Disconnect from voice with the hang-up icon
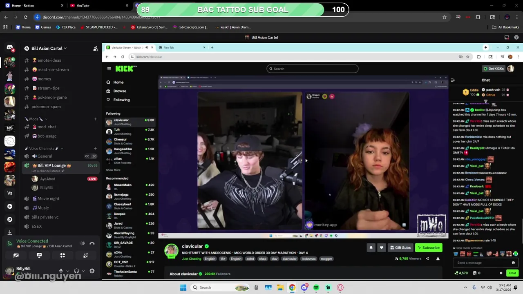Screen dimensions: 523x294 pyautogui.click(x=92, y=243)
